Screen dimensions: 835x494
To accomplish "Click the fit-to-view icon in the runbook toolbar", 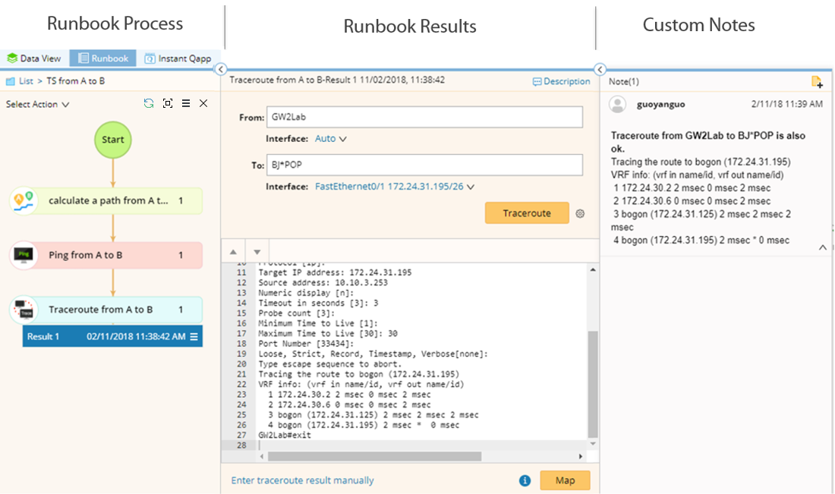I will 168,104.
